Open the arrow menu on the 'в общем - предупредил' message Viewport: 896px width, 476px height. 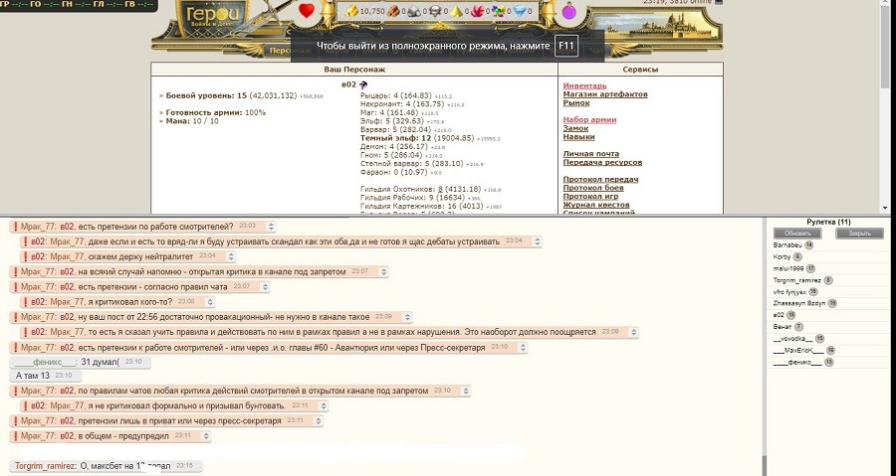pos(206,436)
